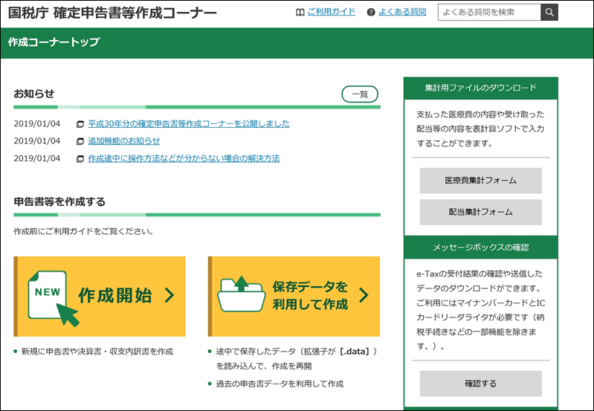Click the window icon beside 平成30年分 notice
This screenshot has width=594, height=411.
[x=80, y=124]
